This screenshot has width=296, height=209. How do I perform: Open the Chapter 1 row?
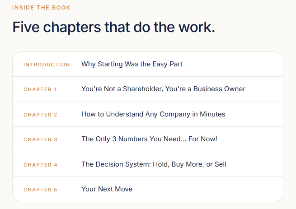click(148, 89)
